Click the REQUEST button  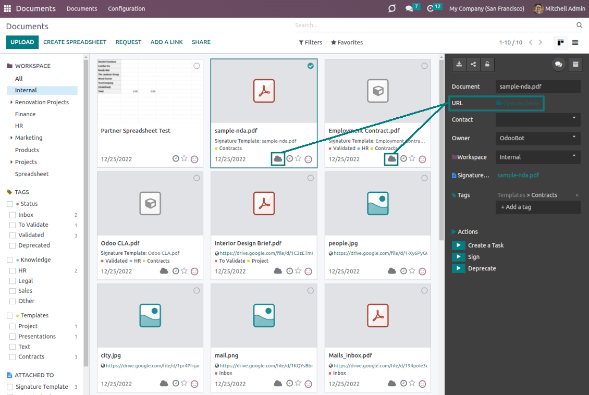coord(128,42)
